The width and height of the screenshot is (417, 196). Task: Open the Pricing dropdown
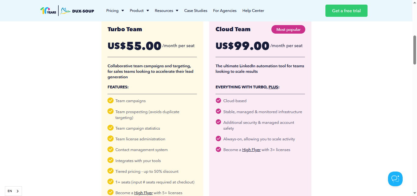(115, 10)
